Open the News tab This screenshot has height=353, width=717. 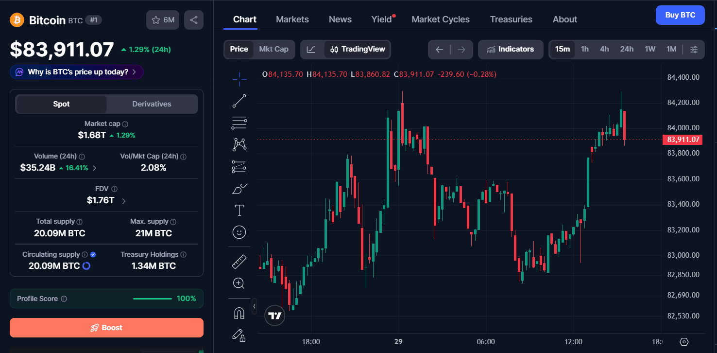[340, 19]
